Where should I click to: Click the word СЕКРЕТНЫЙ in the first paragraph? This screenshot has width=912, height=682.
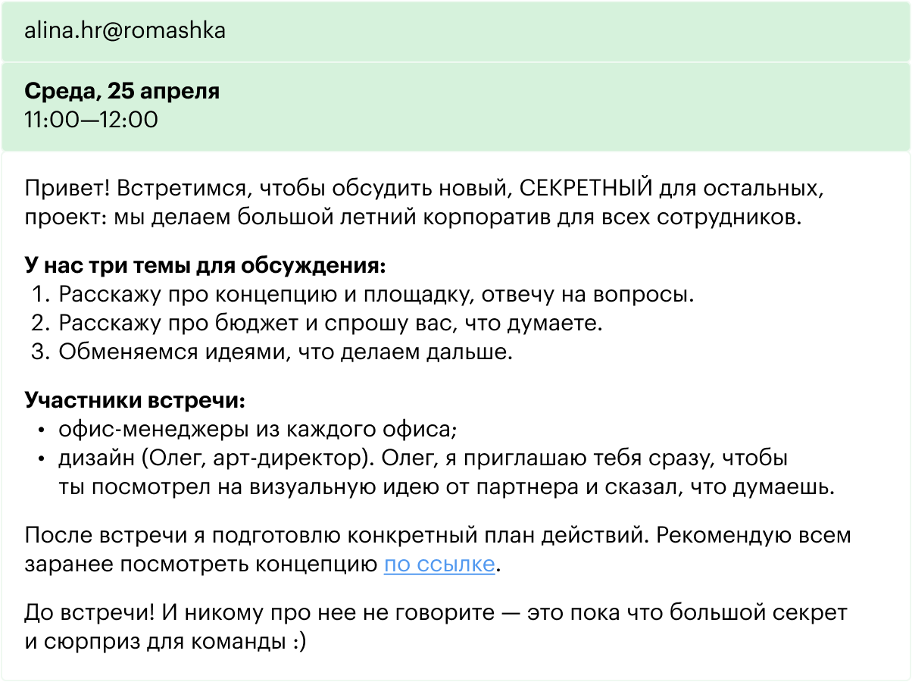point(587,189)
